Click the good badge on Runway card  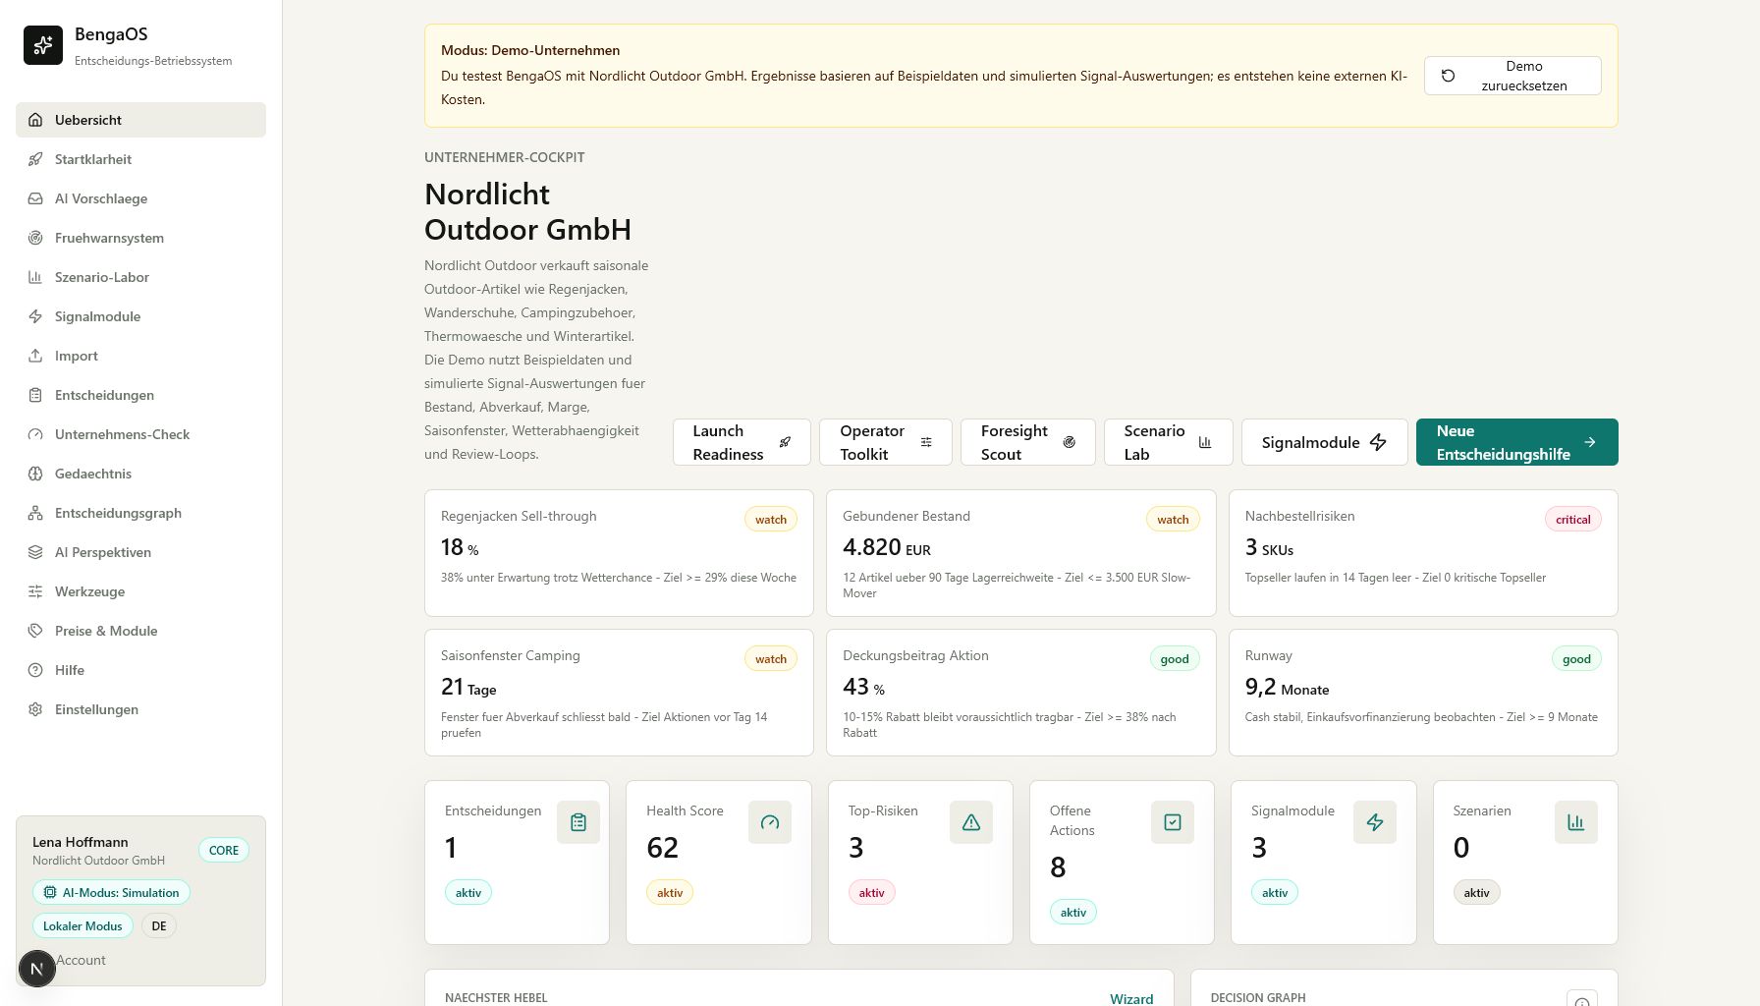pyautogui.click(x=1576, y=659)
